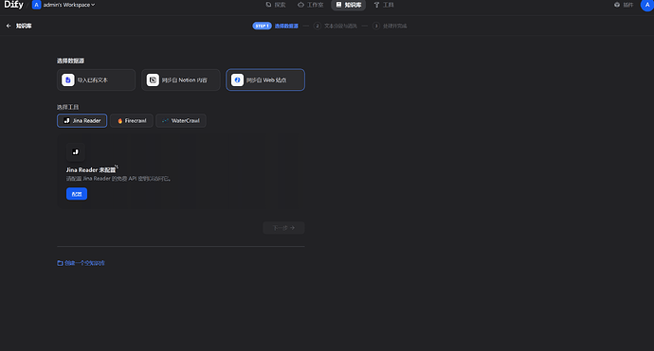Click the Jina Reader logo icon in card

[x=76, y=152]
